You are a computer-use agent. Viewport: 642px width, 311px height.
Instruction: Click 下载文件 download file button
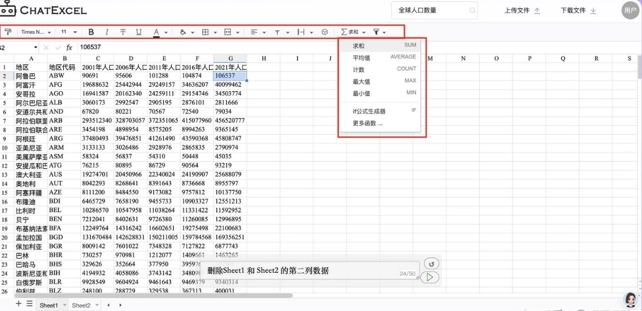tap(578, 10)
